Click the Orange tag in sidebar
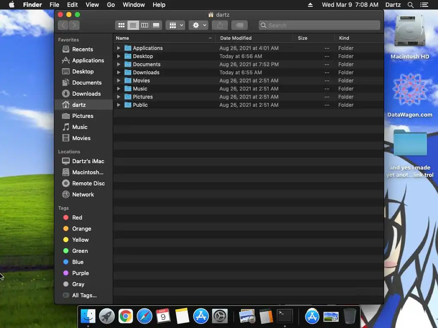This screenshot has height=328, width=438. click(83, 229)
